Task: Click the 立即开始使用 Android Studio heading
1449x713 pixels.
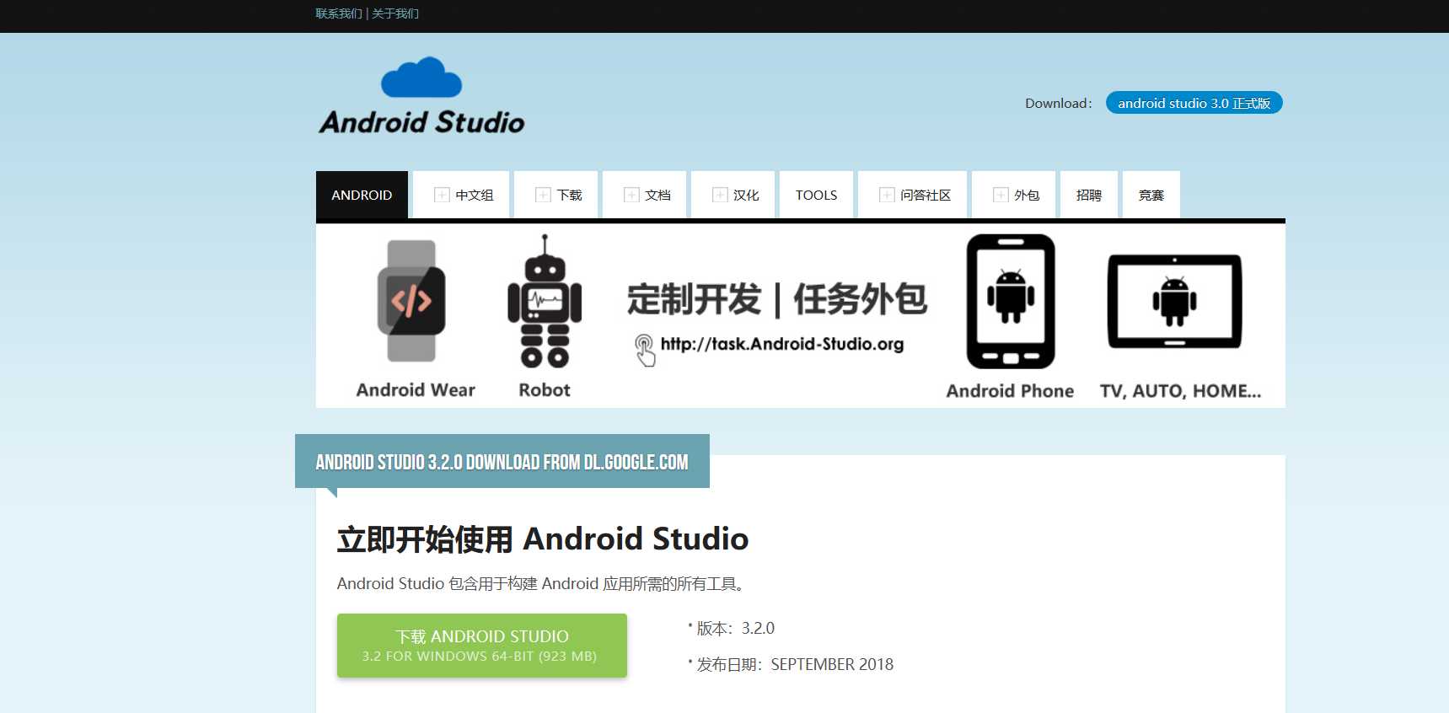Action: (x=543, y=539)
